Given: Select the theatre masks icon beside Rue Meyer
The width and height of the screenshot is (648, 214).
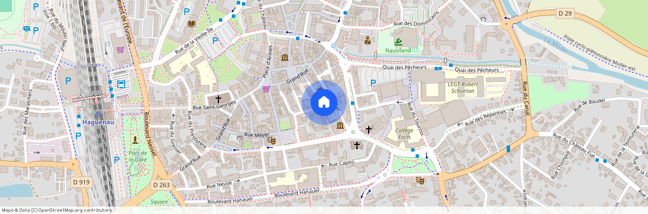Looking at the screenshot, I should coord(271,140).
